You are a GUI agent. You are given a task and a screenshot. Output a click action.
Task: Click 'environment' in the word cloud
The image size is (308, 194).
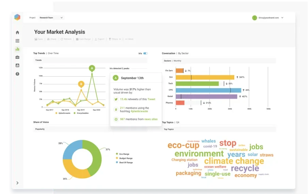(199, 153)
